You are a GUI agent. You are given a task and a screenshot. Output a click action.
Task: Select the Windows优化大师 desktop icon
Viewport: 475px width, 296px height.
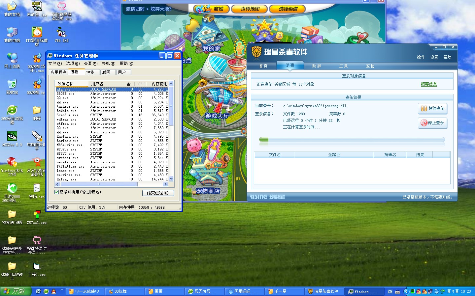(x=12, y=166)
